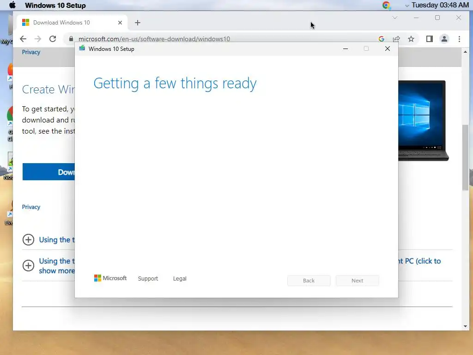This screenshot has width=473, height=355.
Task: Click the Google icon in address bar
Action: (381, 39)
